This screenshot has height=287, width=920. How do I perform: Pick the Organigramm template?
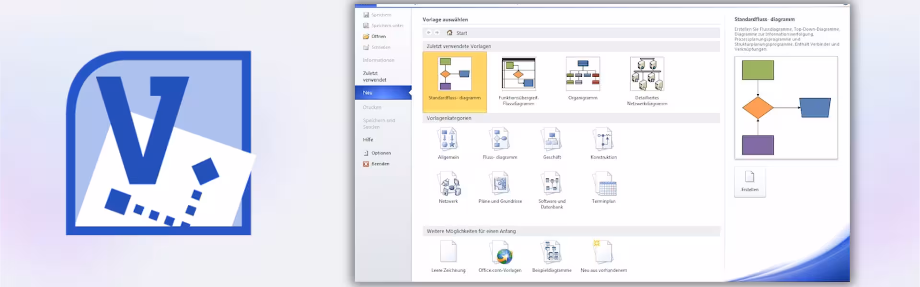coord(583,79)
